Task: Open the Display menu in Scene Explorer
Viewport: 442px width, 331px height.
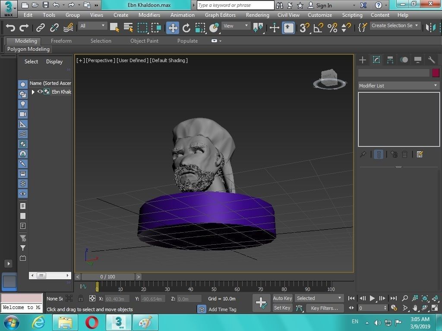Action: pos(54,62)
